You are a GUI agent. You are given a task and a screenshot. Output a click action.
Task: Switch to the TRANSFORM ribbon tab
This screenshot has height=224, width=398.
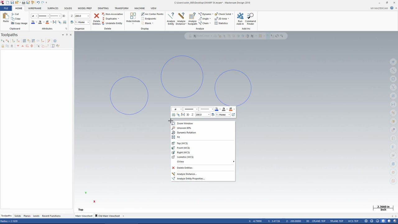coord(121,8)
